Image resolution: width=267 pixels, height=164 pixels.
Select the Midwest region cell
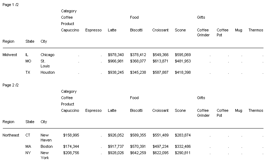(x=10, y=55)
